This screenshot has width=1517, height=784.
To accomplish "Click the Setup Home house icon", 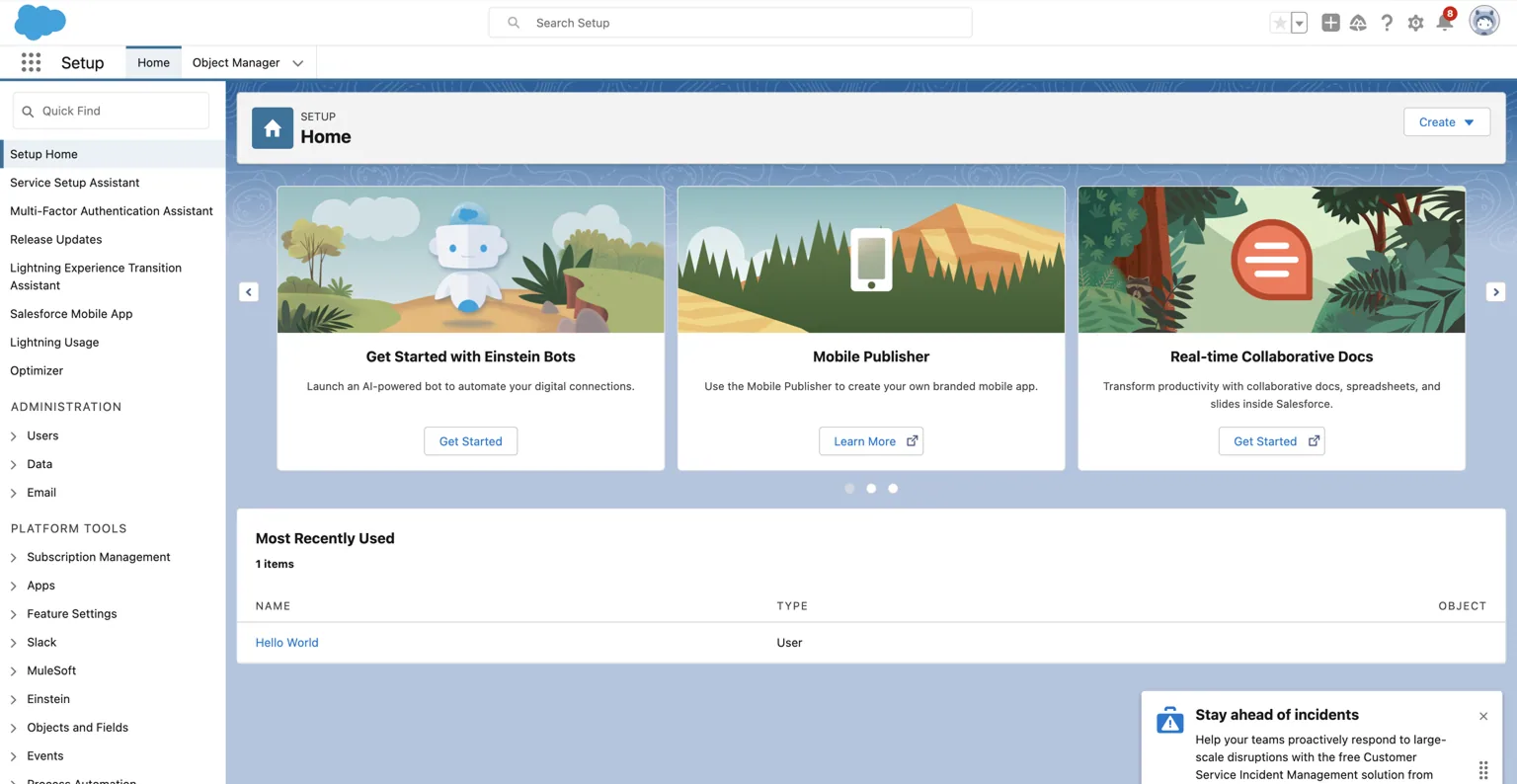I will pos(273,128).
